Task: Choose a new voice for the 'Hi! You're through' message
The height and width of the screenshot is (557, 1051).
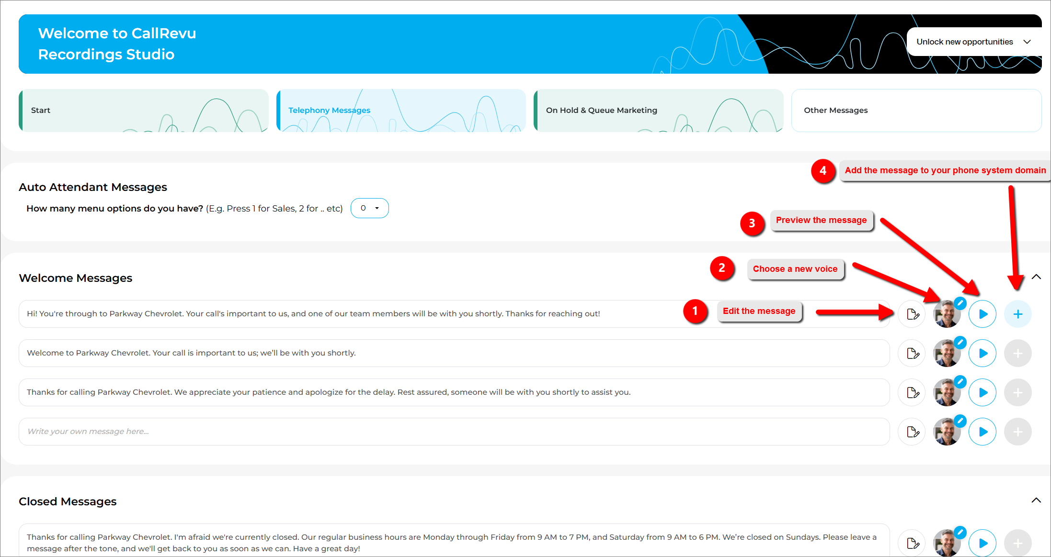Action: tap(948, 314)
